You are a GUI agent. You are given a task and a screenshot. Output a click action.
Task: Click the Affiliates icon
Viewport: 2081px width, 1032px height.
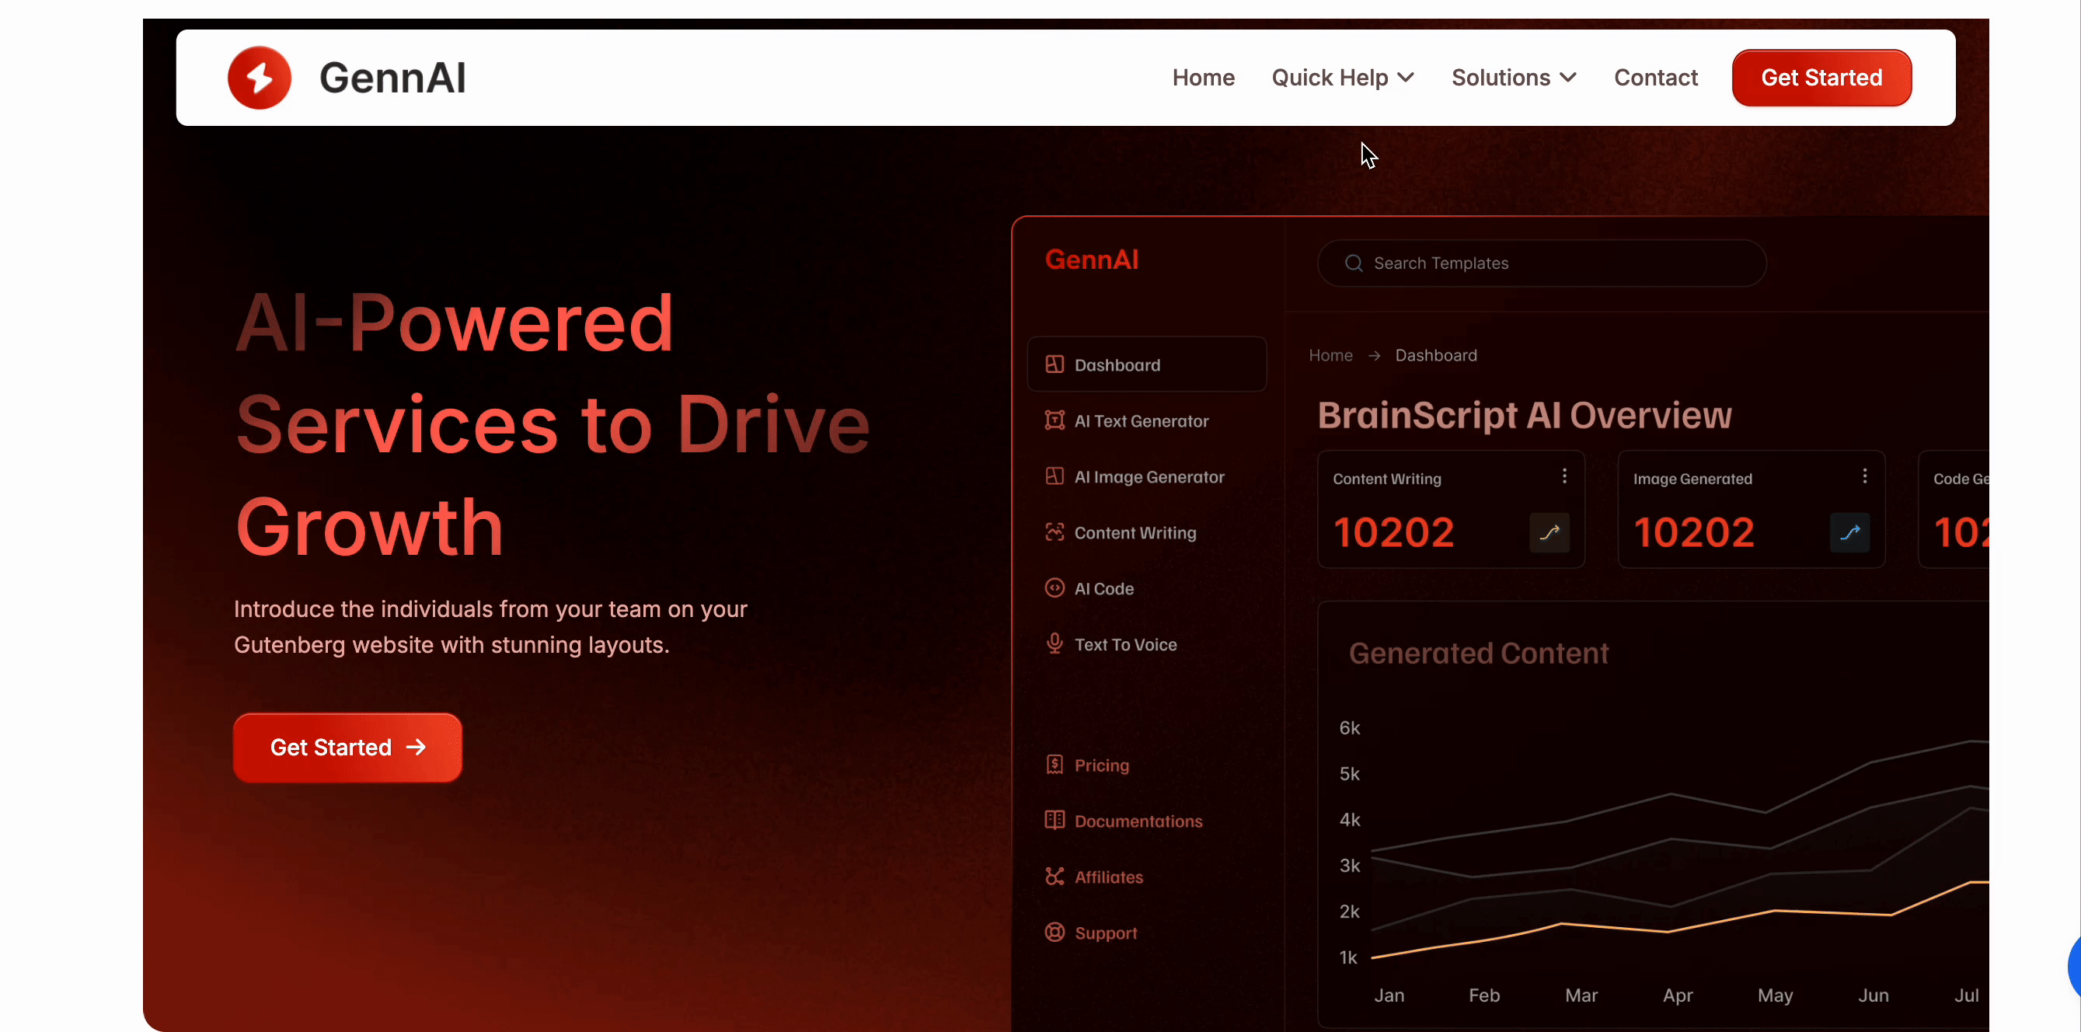point(1054,876)
